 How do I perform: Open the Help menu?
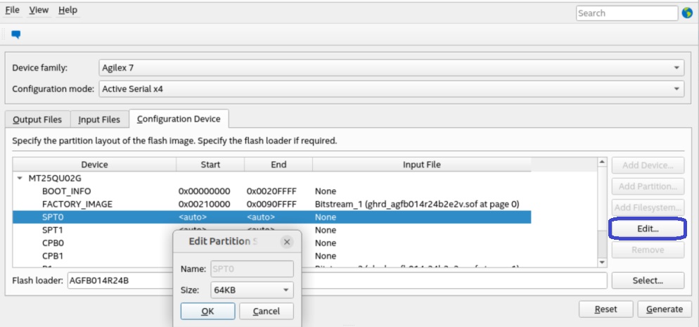pyautogui.click(x=68, y=11)
